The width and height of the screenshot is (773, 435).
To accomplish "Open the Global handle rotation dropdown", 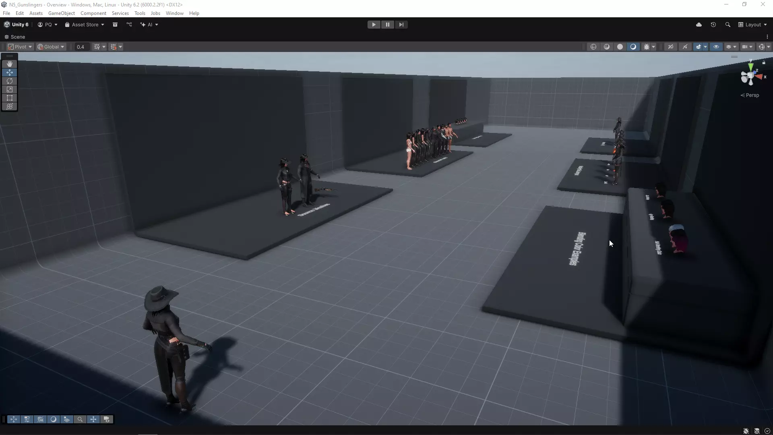I will click(51, 47).
